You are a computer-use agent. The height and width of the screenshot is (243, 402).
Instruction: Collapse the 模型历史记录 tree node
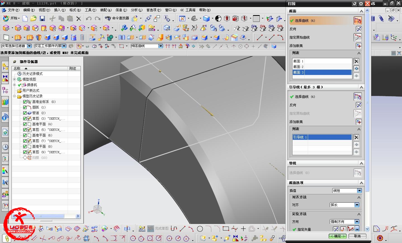(x=15, y=96)
